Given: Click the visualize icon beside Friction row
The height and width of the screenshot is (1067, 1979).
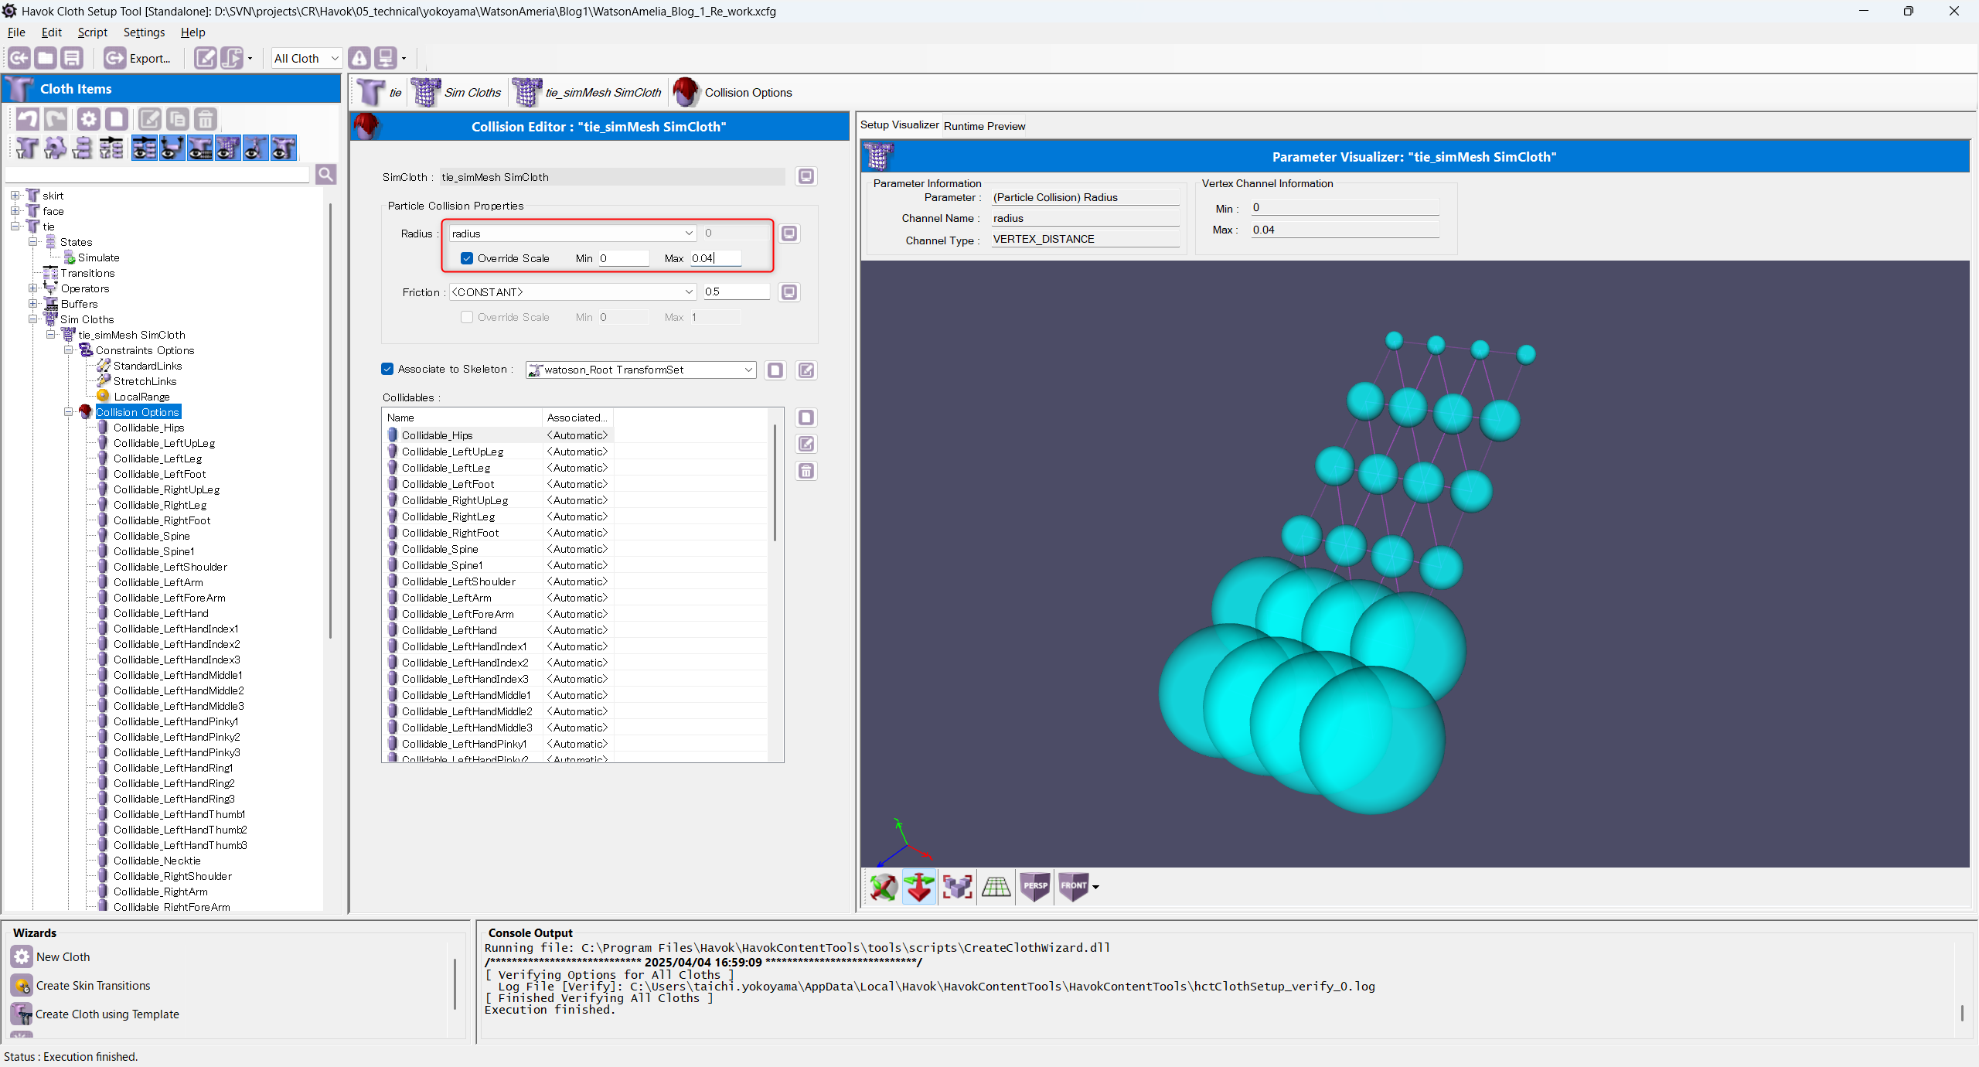Looking at the screenshot, I should [789, 292].
